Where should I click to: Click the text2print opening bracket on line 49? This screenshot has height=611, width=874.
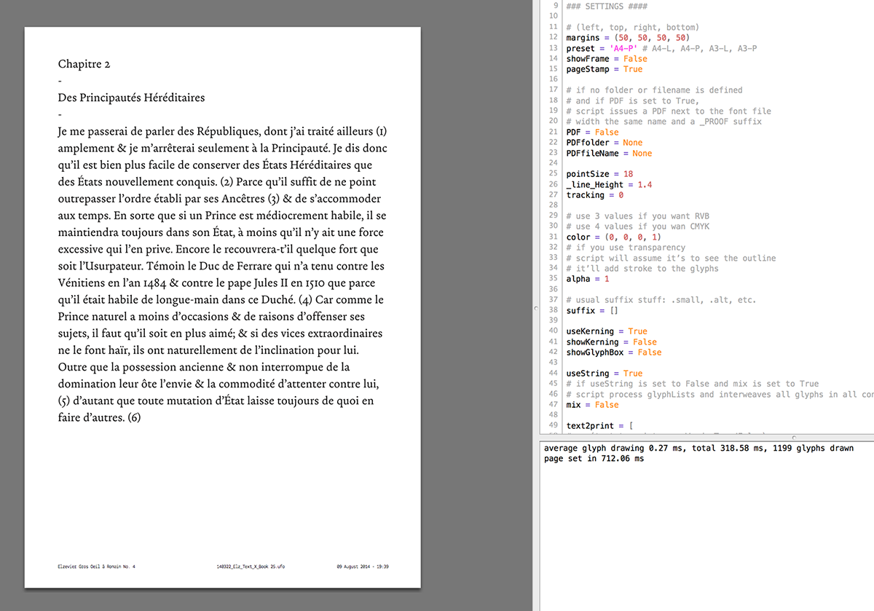coord(631,425)
